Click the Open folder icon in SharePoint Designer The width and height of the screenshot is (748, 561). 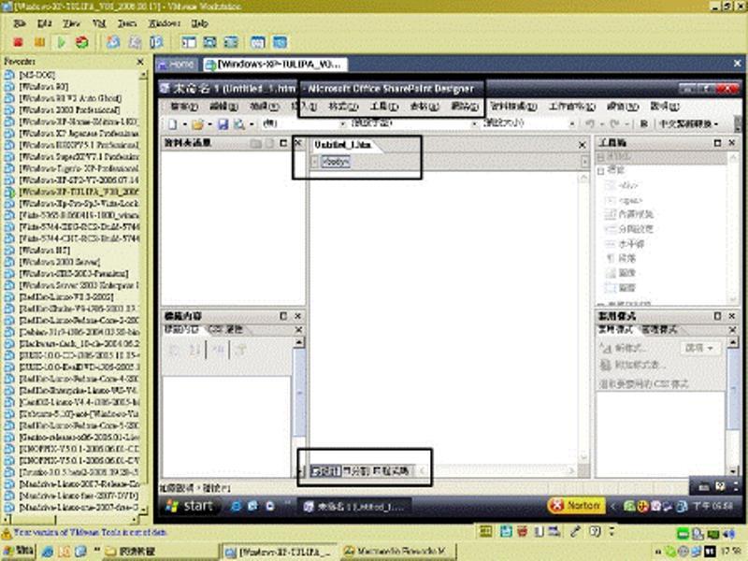[x=197, y=124]
